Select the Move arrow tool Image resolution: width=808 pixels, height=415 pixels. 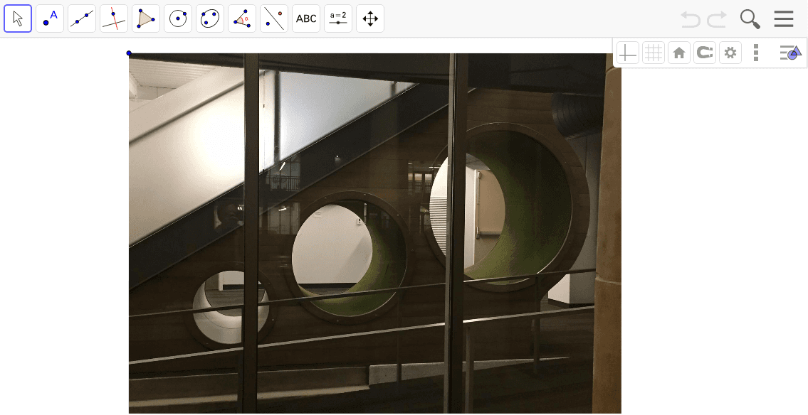tap(18, 18)
